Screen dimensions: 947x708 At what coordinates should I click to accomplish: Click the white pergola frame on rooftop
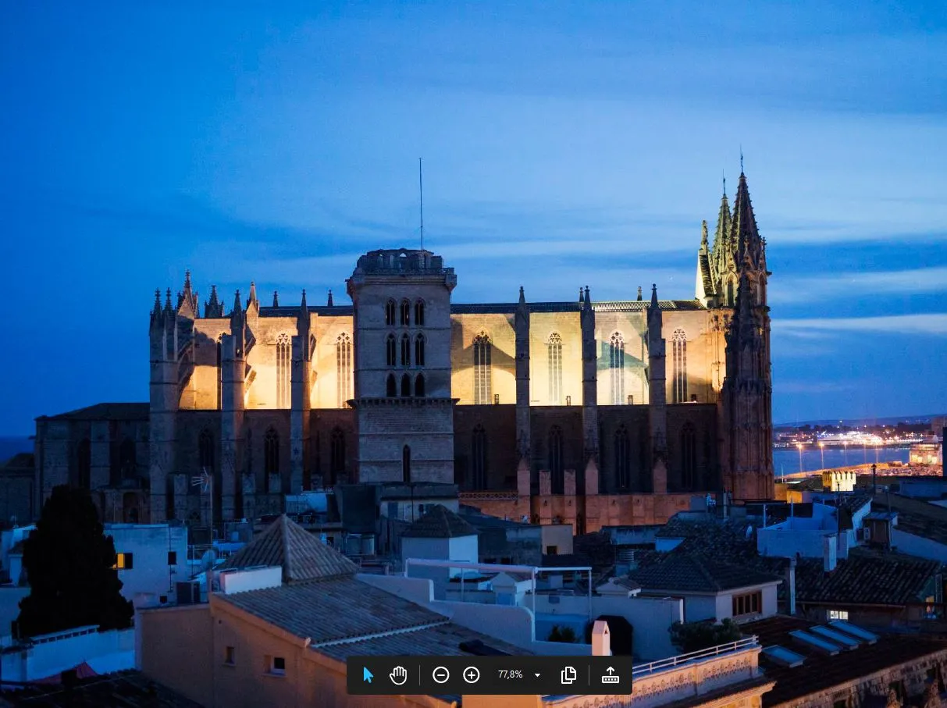click(500, 568)
